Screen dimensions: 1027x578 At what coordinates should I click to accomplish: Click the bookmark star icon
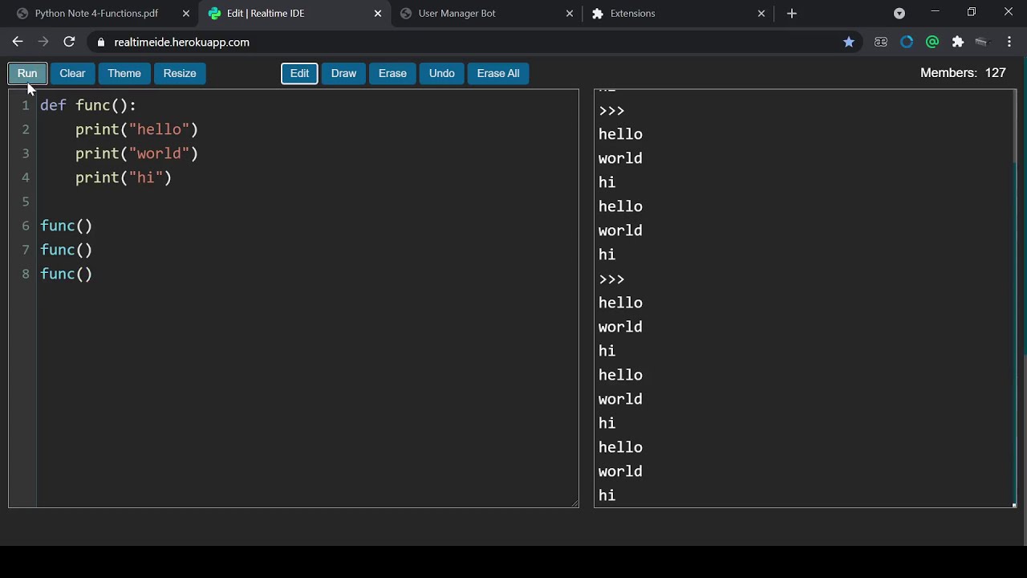pos(849,42)
